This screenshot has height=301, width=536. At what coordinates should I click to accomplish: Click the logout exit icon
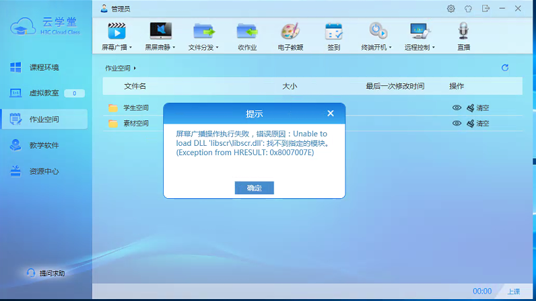tap(485, 9)
